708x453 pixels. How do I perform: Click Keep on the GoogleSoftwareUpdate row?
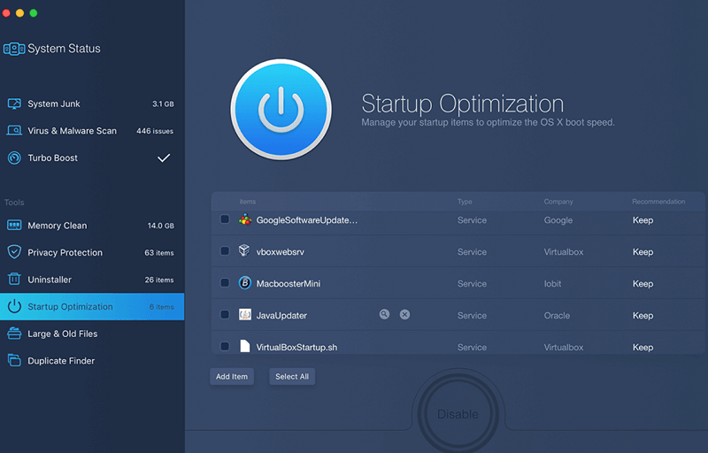click(643, 220)
